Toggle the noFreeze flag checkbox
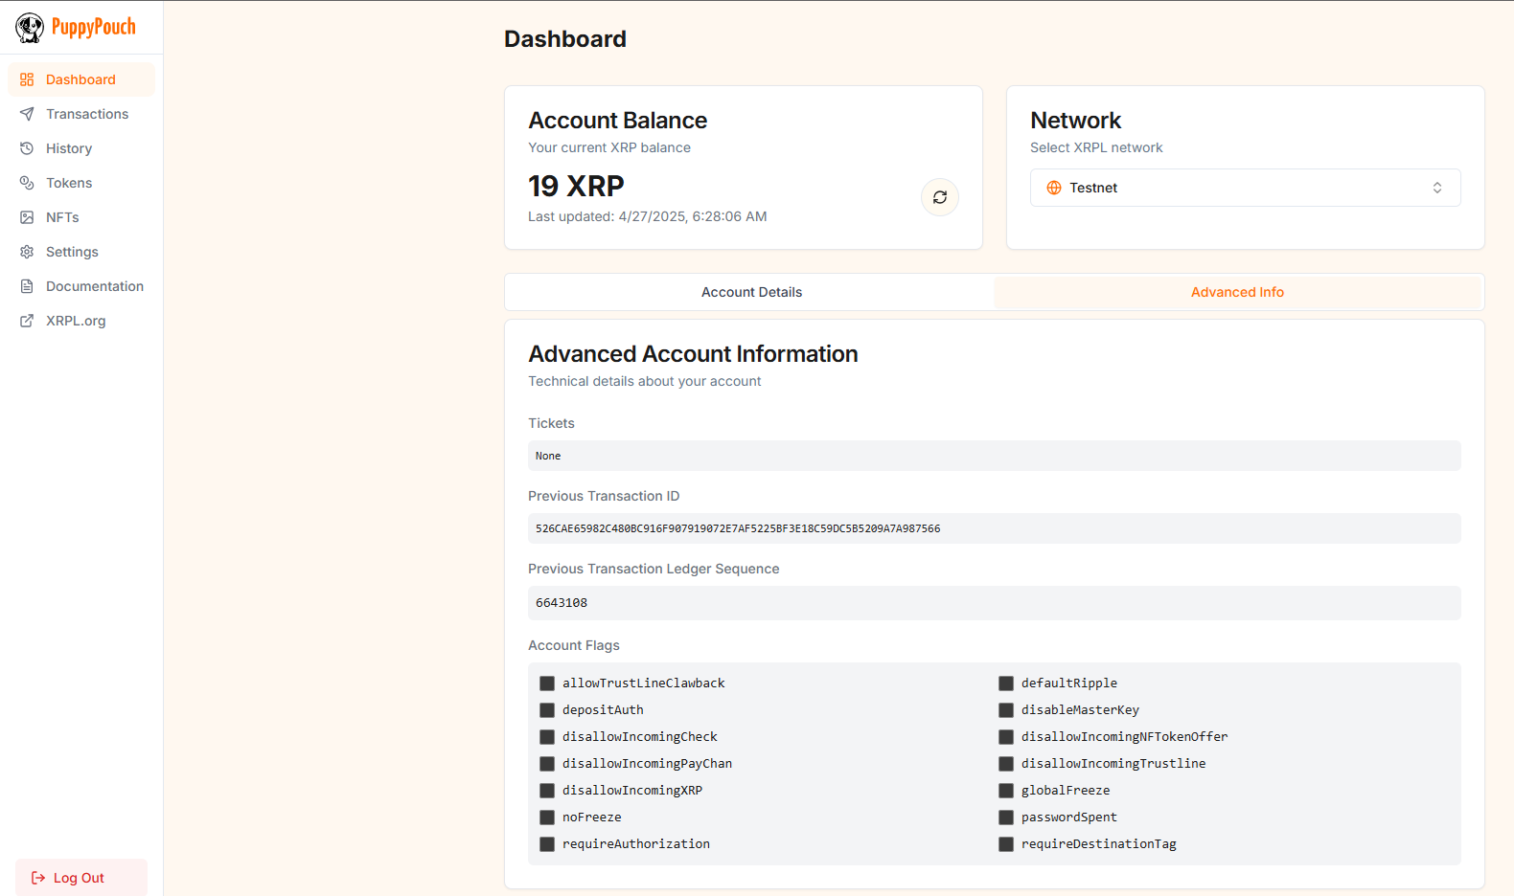This screenshot has width=1514, height=896. (x=547, y=818)
